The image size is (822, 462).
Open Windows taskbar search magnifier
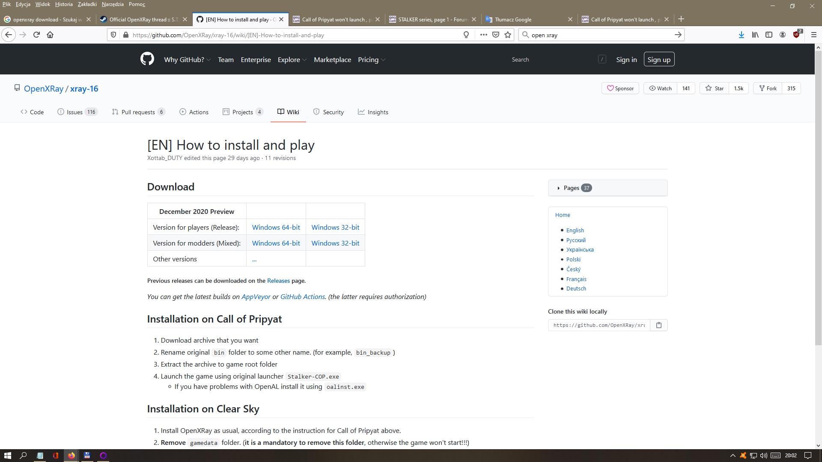point(24,456)
